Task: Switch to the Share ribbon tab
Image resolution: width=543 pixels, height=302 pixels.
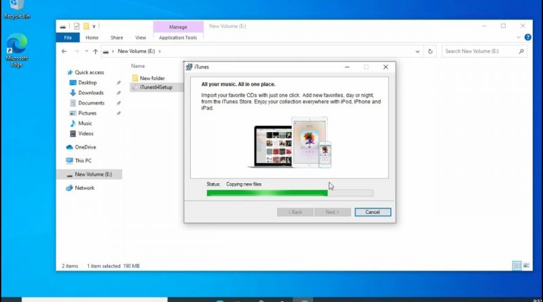Action: click(x=117, y=37)
